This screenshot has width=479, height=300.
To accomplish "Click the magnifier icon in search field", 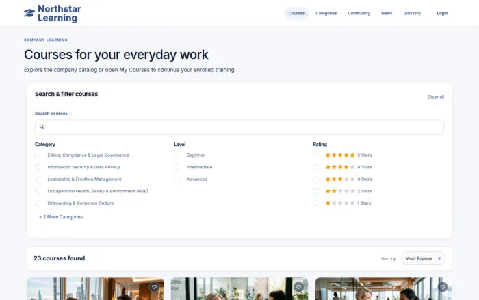I will point(42,127).
